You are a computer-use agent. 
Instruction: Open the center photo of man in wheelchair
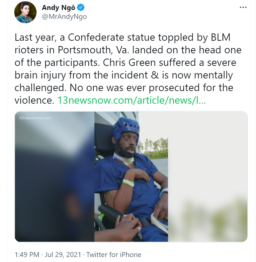pos(131,177)
